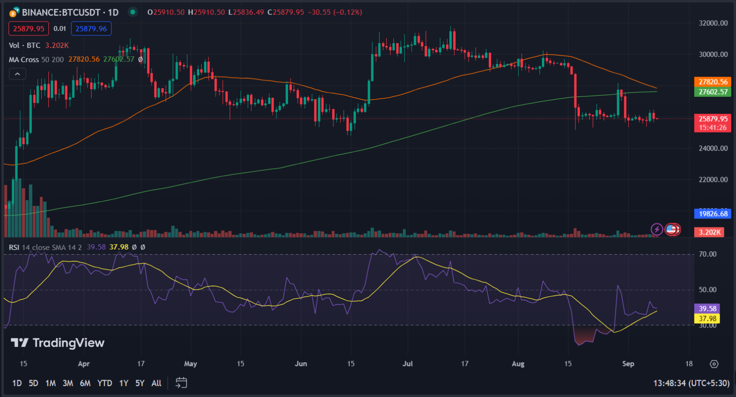Click the 24000.00 price axis label
The width and height of the screenshot is (736, 397).
(x=713, y=148)
